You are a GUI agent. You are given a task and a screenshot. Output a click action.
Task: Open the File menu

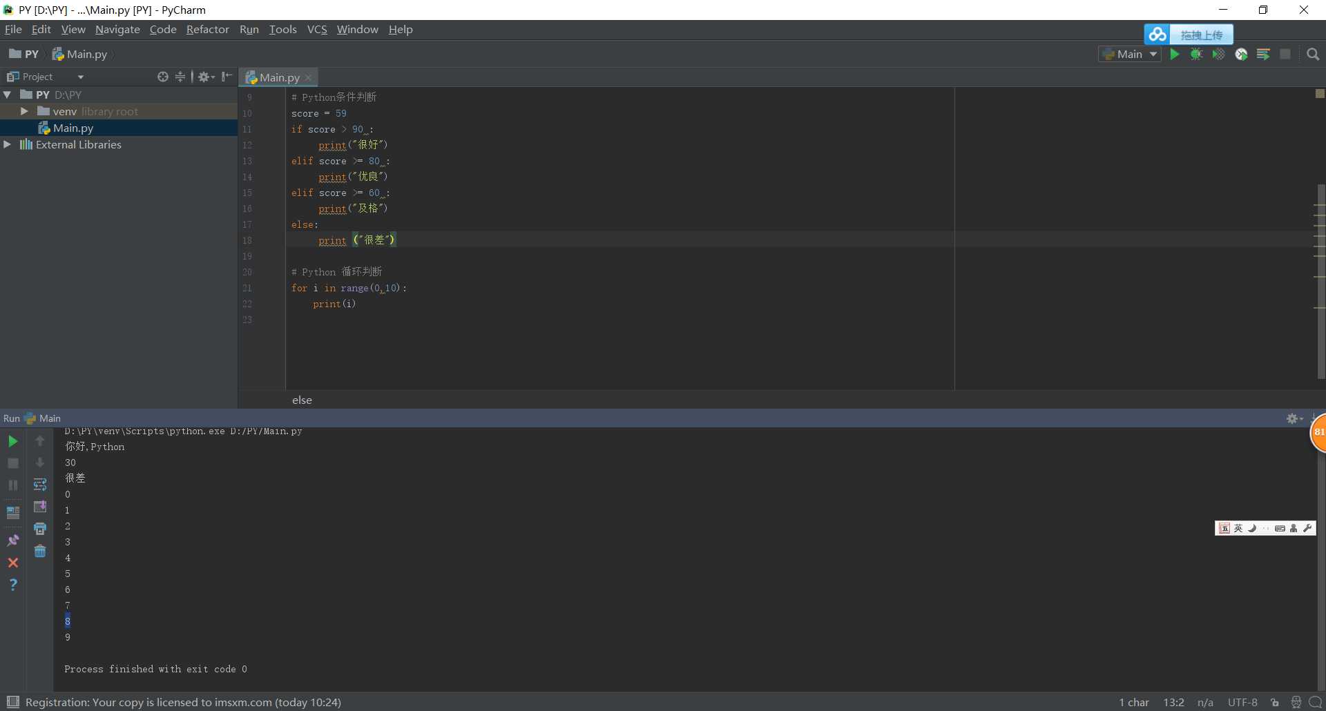[x=13, y=30]
